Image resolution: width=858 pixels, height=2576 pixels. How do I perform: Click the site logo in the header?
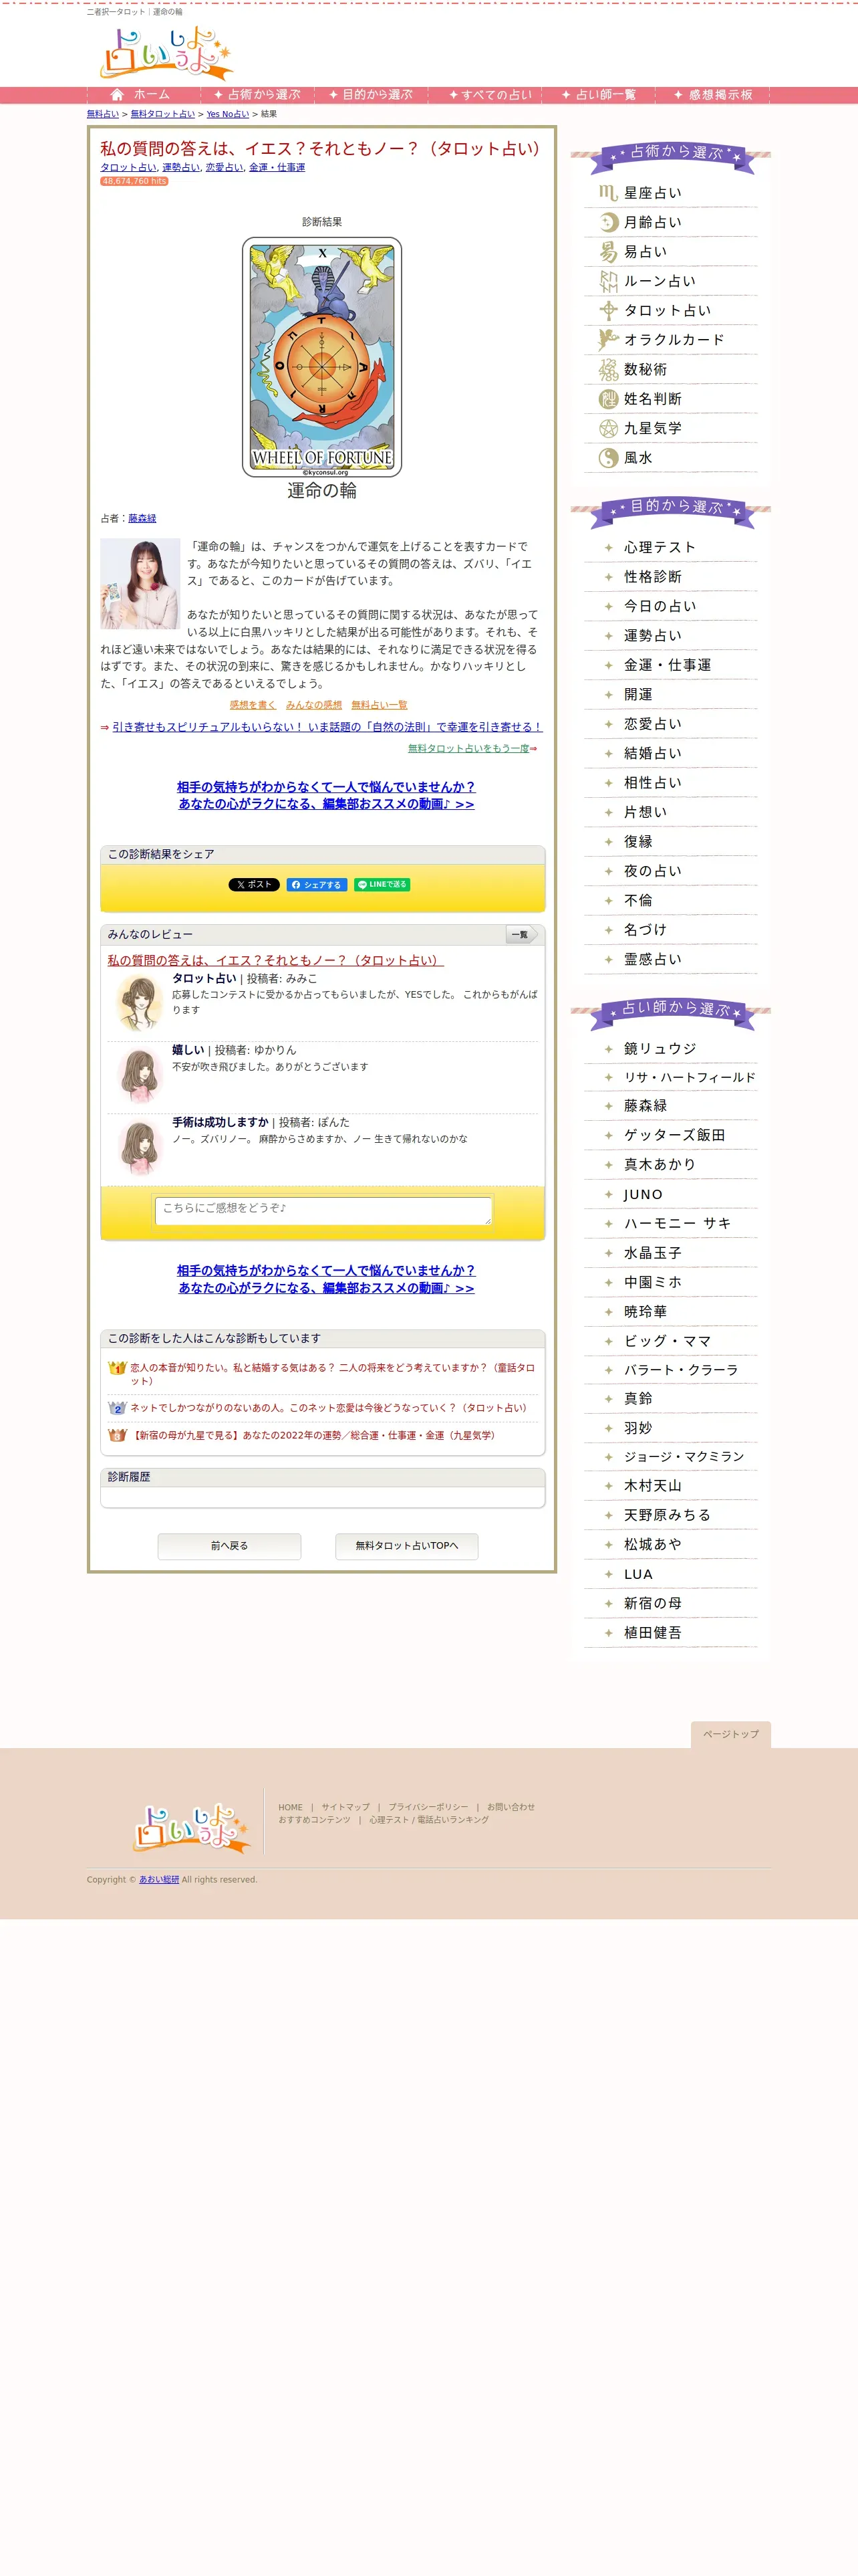tap(167, 54)
